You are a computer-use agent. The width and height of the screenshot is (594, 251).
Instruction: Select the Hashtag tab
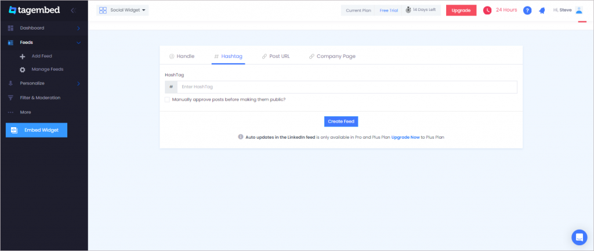(229, 56)
